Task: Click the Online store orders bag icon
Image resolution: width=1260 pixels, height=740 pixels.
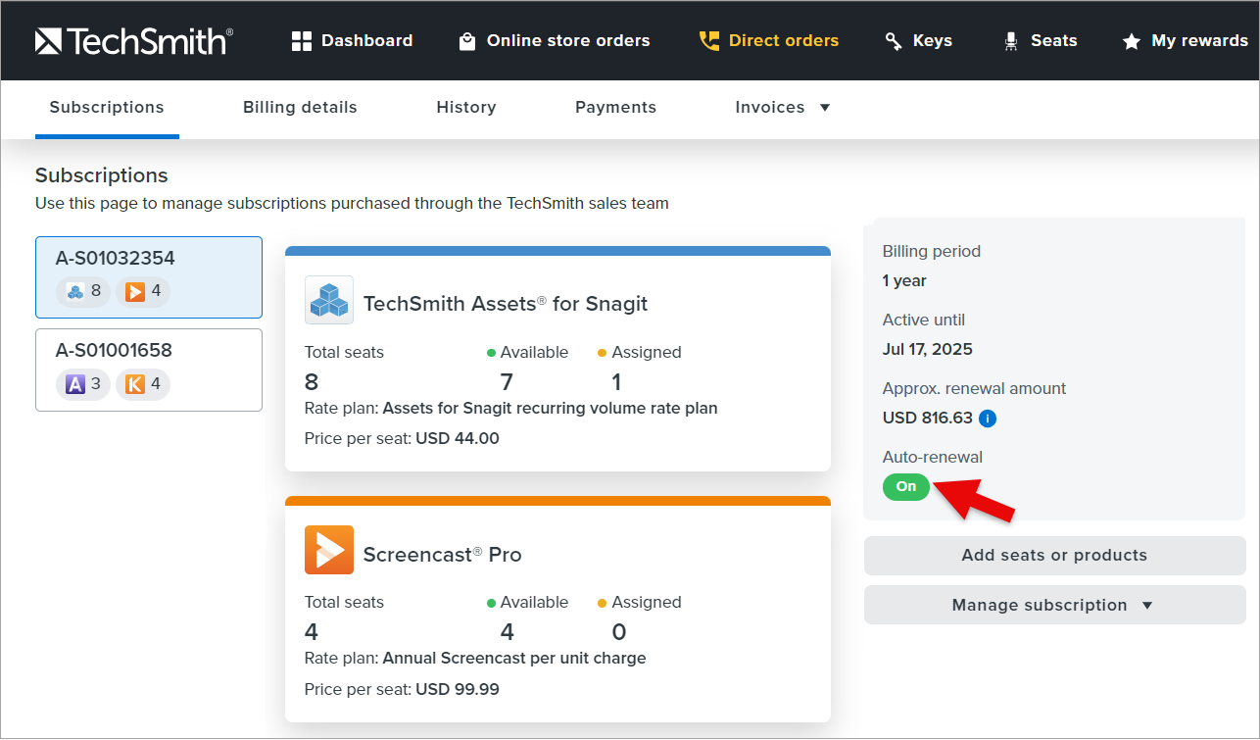Action: pos(467,41)
